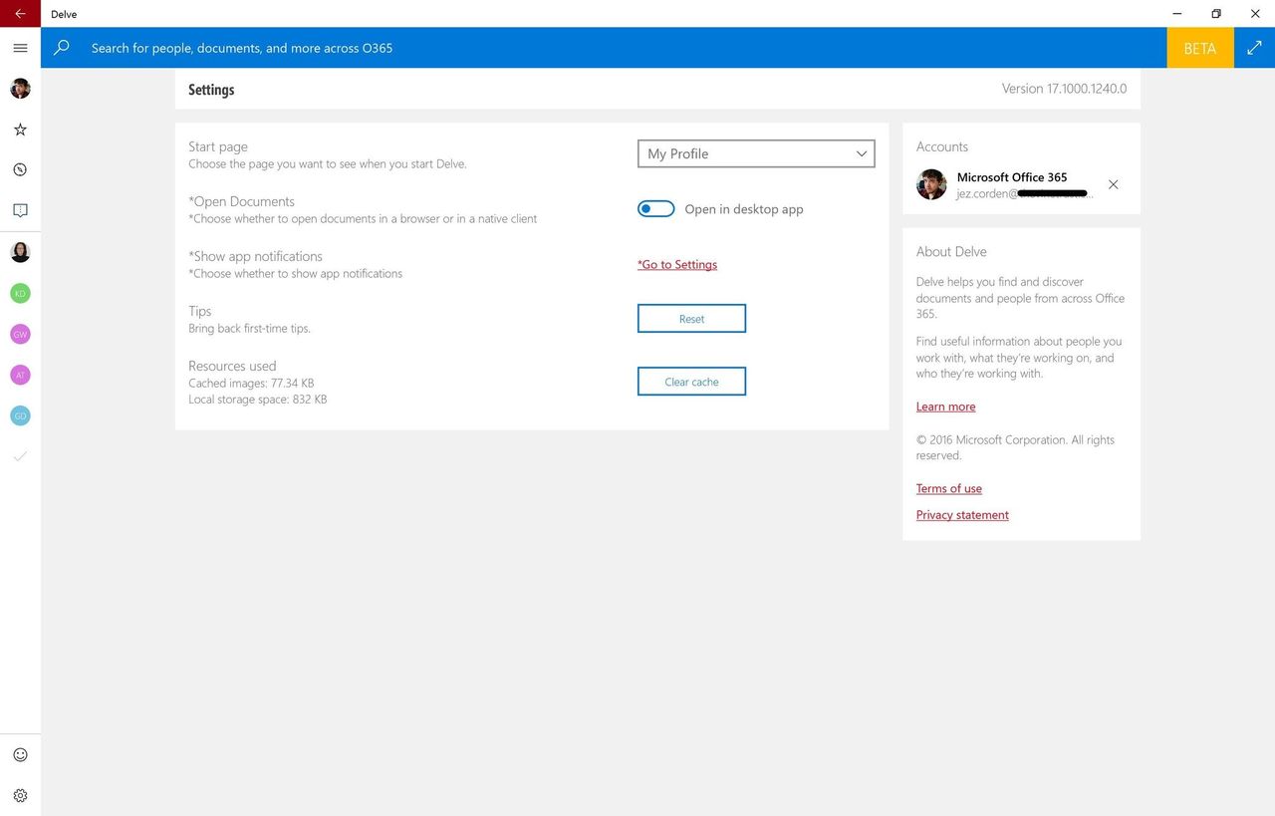Image resolution: width=1275 pixels, height=816 pixels.
Task: Click the search magnifier icon
Action: pos(62,48)
